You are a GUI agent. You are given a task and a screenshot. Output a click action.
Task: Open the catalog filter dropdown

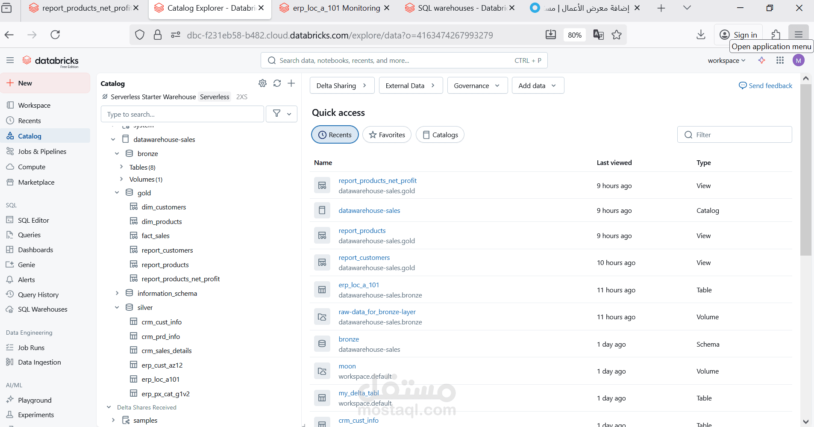[282, 114]
